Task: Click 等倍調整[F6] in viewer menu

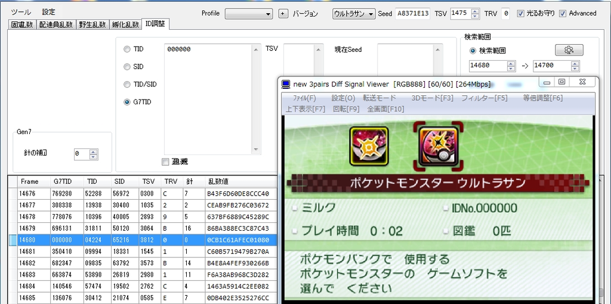Action: 543,98
